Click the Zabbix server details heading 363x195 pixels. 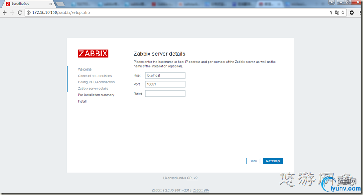point(159,54)
